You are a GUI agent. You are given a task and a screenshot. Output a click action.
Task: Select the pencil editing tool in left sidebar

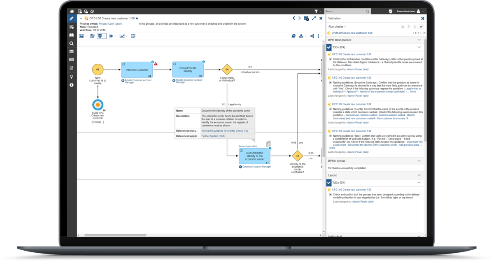pyautogui.click(x=72, y=19)
